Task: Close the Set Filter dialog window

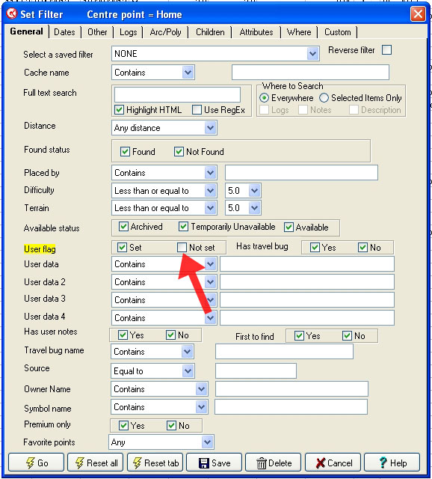Action: click(418, 14)
